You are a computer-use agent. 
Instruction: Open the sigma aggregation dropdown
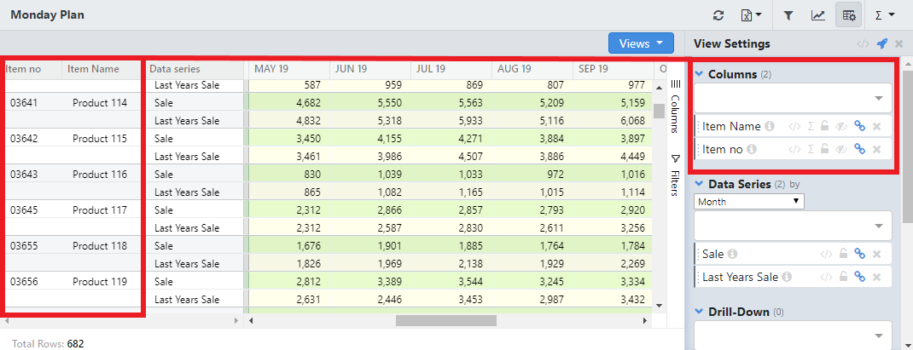pyautogui.click(x=884, y=15)
